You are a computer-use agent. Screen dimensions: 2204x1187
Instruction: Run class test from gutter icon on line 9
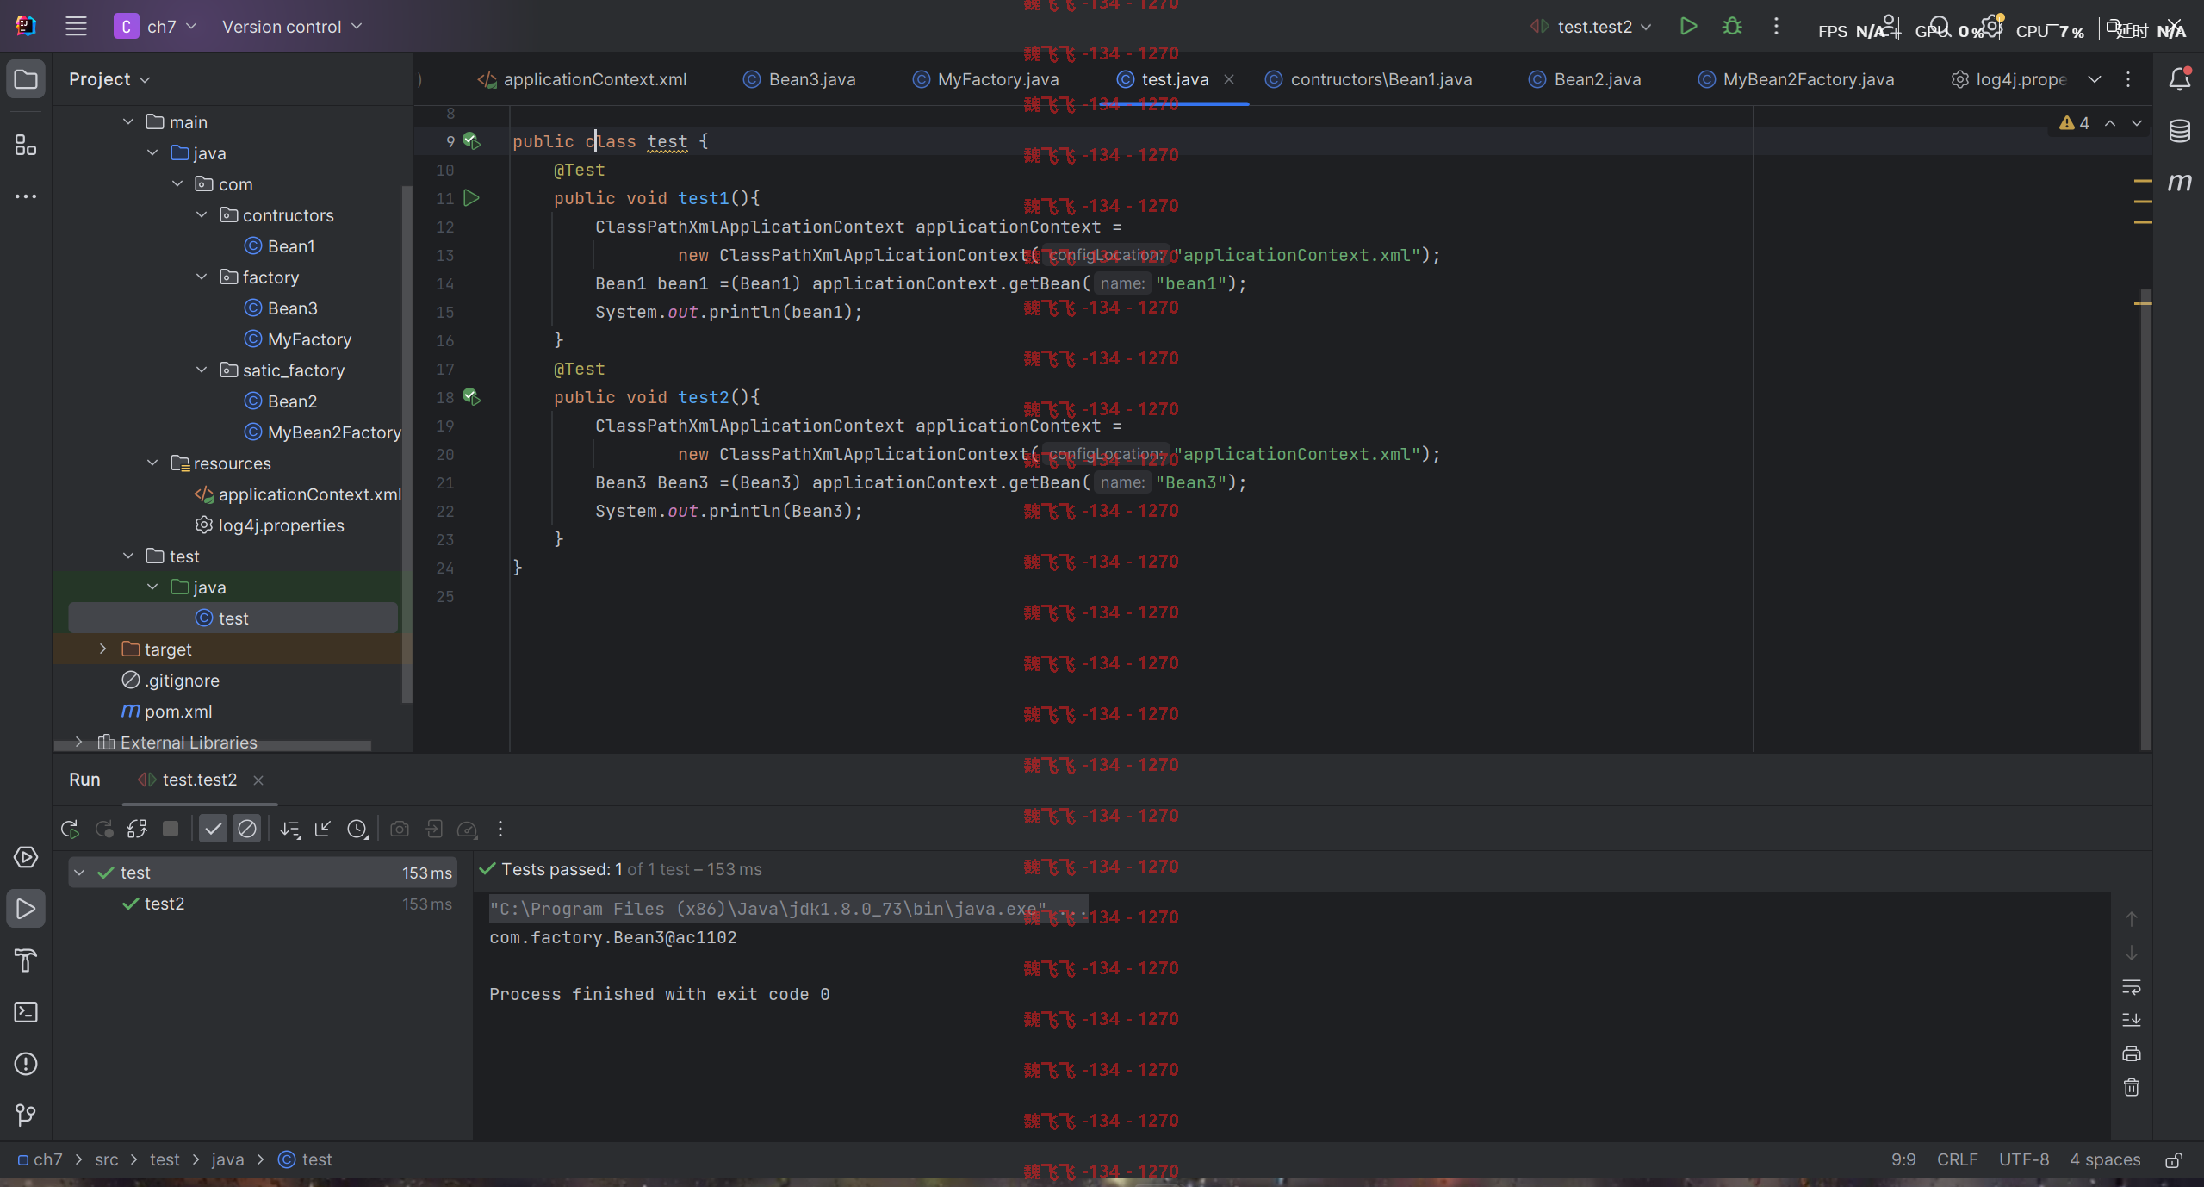(x=471, y=140)
